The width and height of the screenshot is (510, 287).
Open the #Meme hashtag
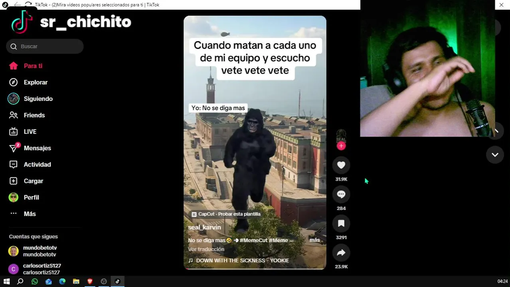(279, 240)
